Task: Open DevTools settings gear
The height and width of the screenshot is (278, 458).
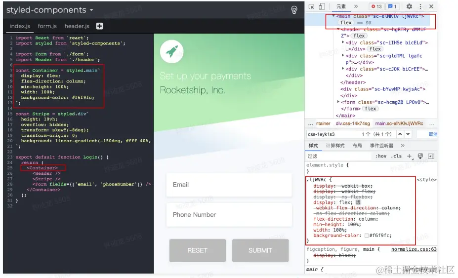Action: tap(409, 6)
